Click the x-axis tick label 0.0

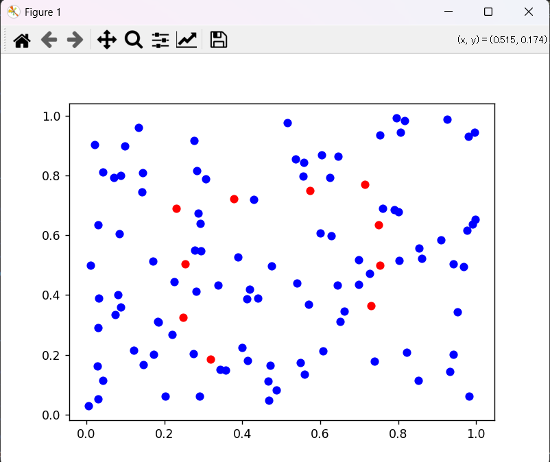(x=86, y=434)
